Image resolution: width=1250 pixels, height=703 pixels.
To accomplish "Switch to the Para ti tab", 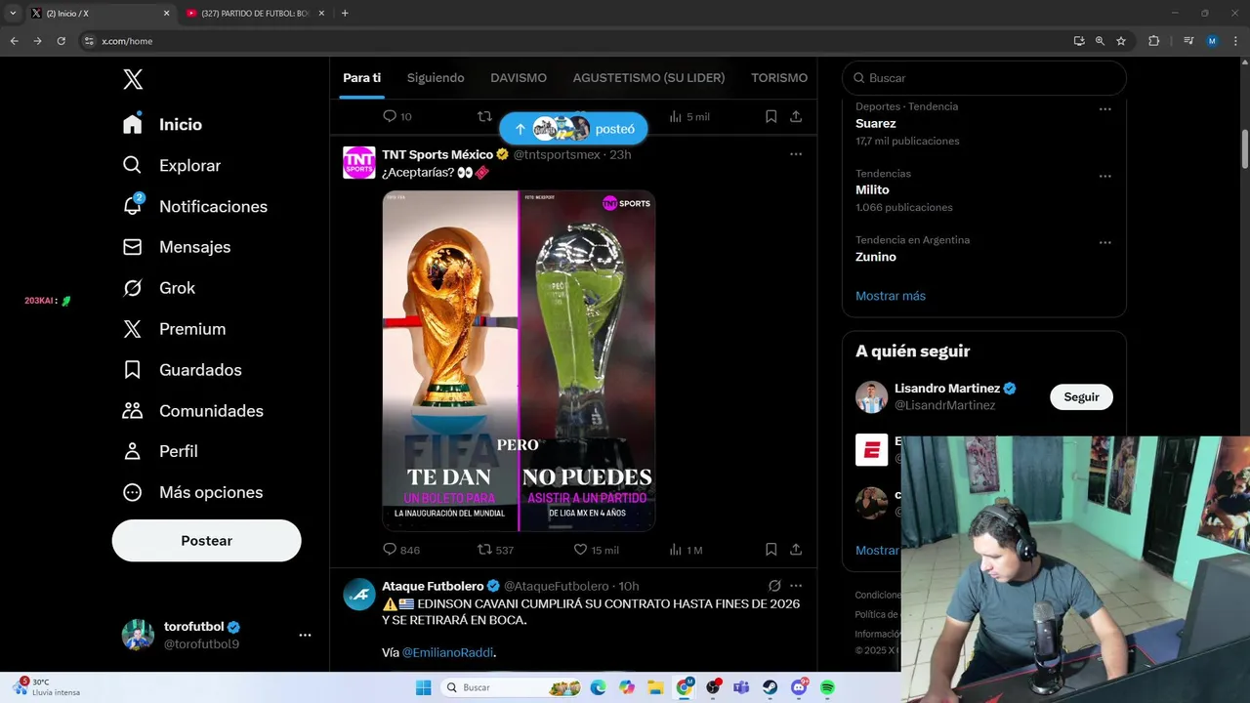I will pyautogui.click(x=361, y=78).
